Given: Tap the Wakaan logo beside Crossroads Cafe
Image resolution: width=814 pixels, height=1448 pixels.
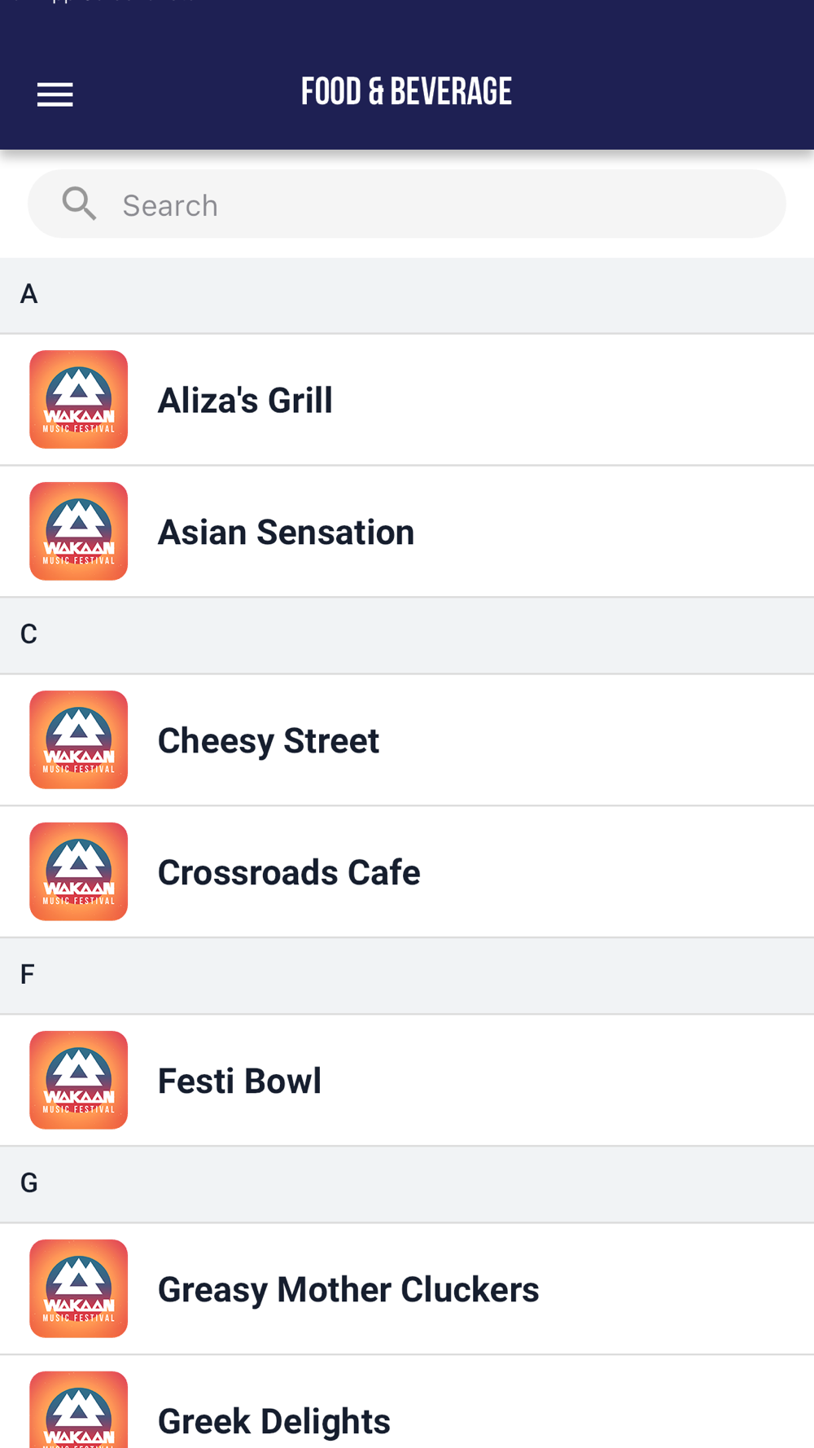Looking at the screenshot, I should tap(79, 872).
